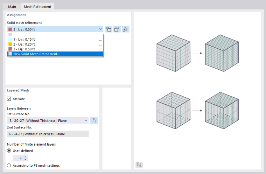
Task: Increase the number of finite element layers
Action: coord(25,157)
